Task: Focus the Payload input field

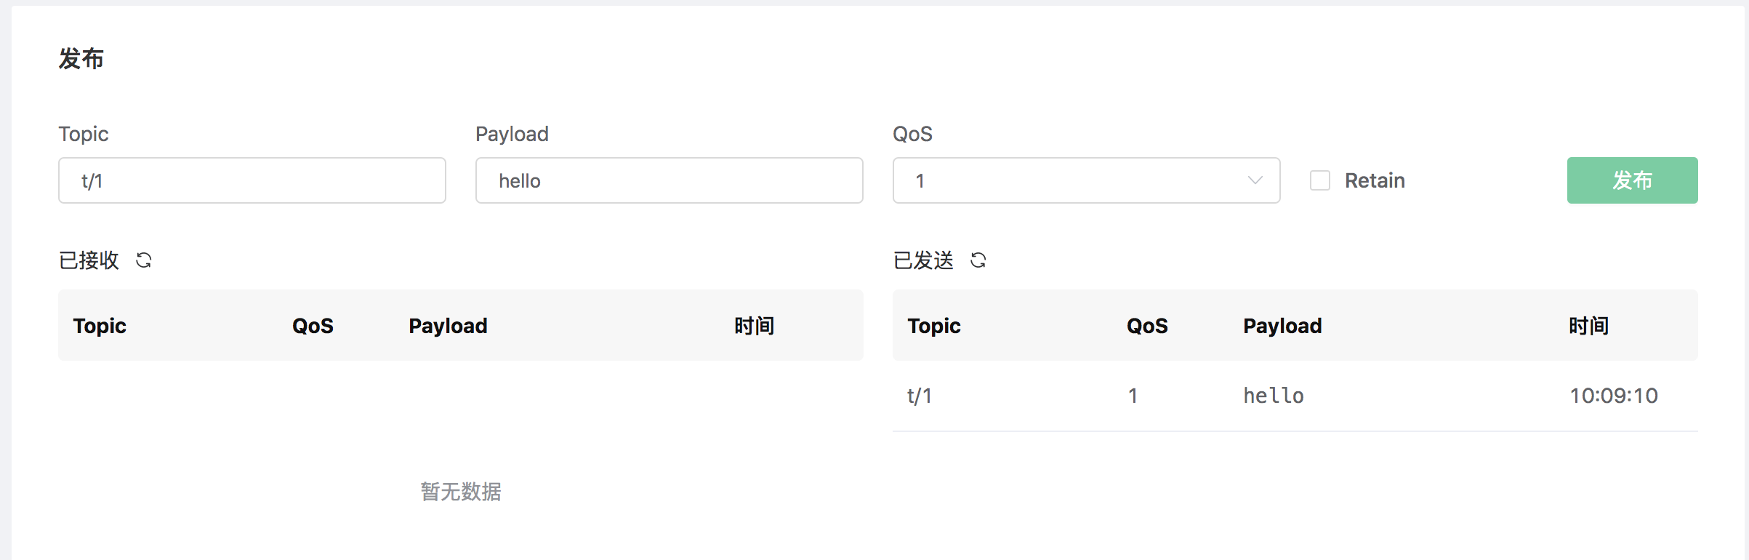Action: click(x=669, y=180)
